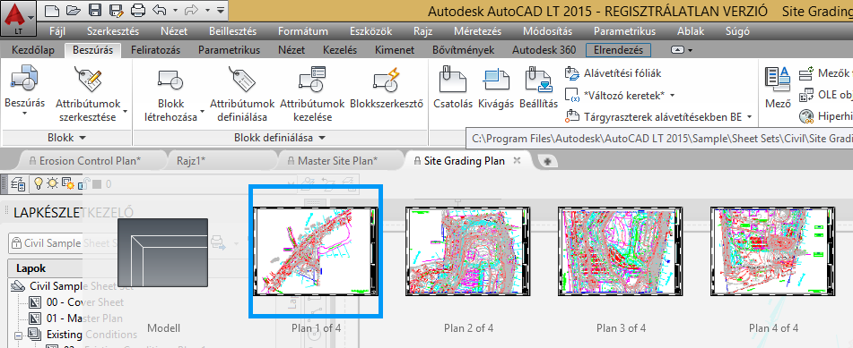The width and height of the screenshot is (853, 348).
Task: Click the Attribútumok kezelése tool
Action: coord(312,94)
